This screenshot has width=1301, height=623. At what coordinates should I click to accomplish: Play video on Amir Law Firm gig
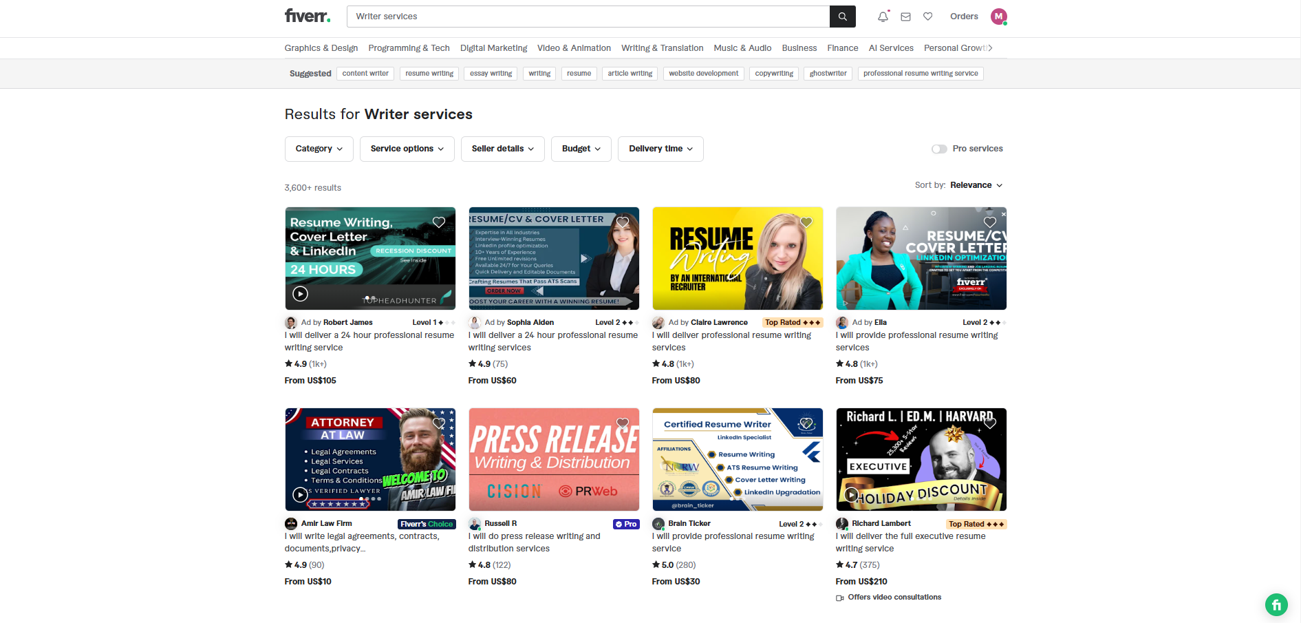300,494
